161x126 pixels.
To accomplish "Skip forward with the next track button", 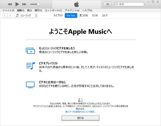I will coord(24,4).
